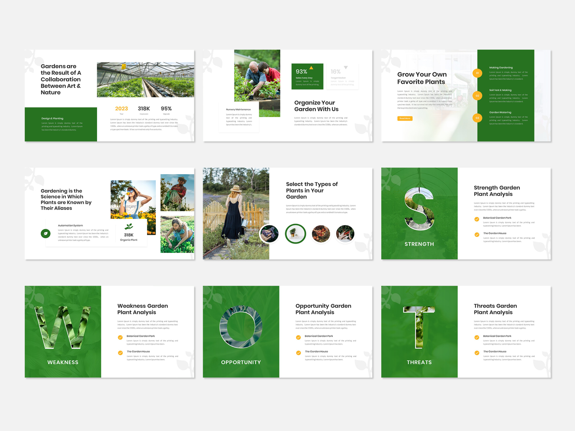575x431 pixels.
Task: Select the large letter O graphic
Action: [x=241, y=327]
